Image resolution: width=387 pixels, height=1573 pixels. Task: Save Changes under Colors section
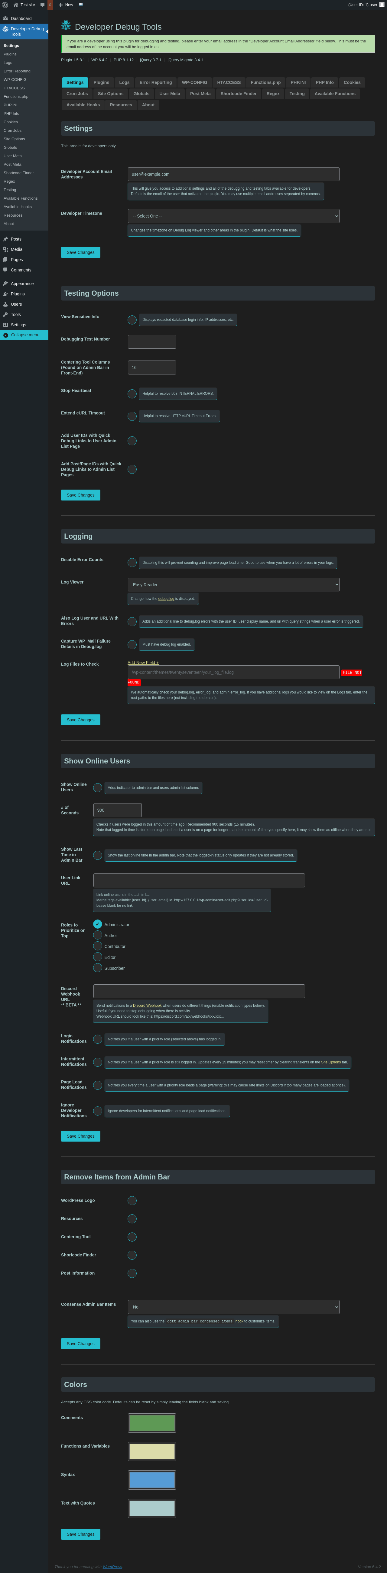[x=80, y=1534]
